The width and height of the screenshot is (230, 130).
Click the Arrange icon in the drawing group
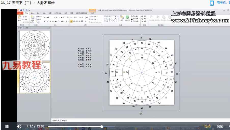coord(122,19)
